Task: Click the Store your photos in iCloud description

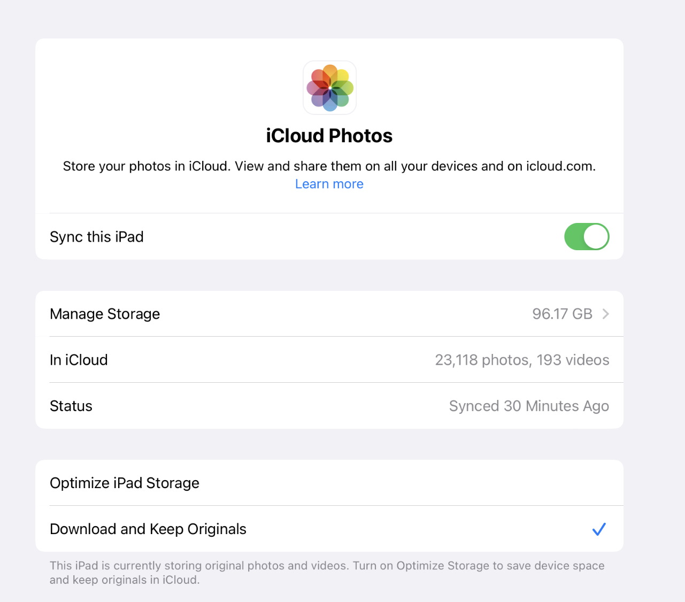Action: 329,166
